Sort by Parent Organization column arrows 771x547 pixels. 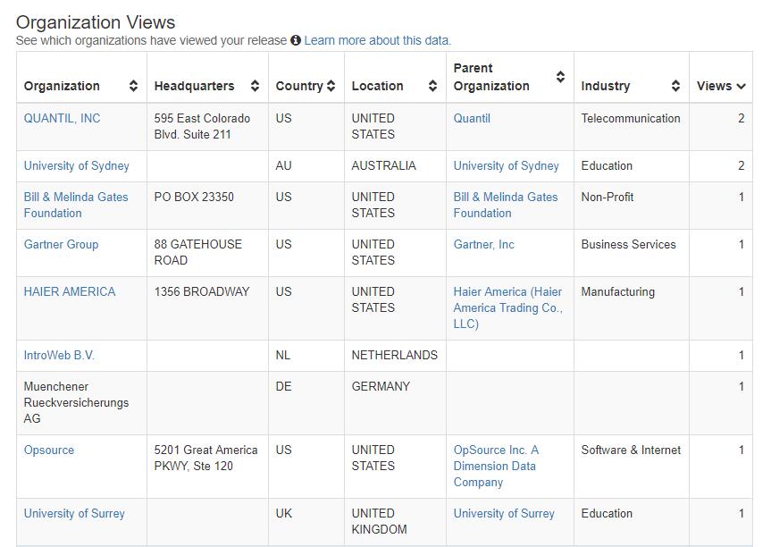(560, 77)
